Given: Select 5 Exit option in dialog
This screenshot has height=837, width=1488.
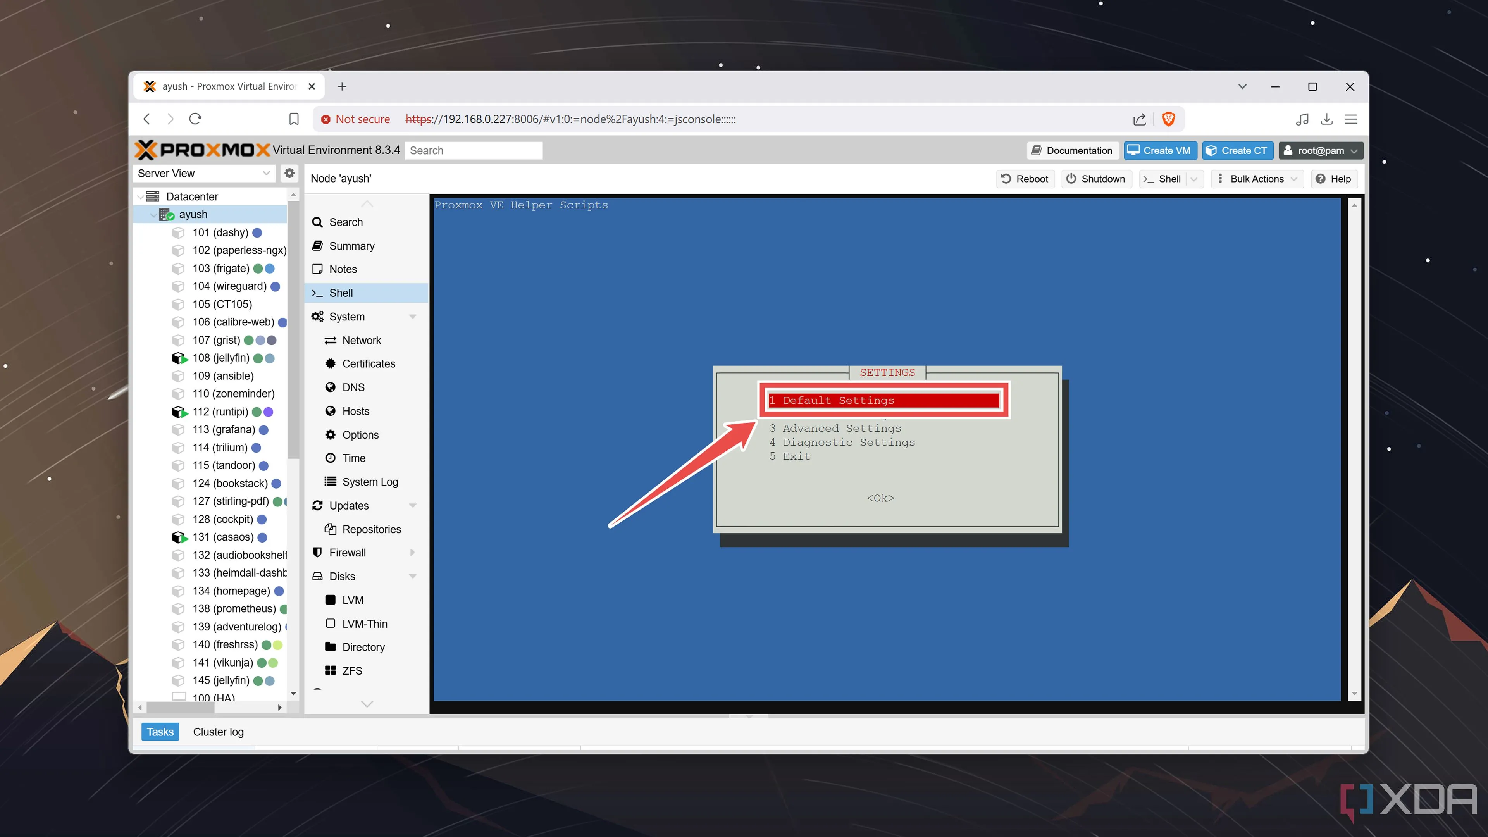Looking at the screenshot, I should (x=790, y=456).
